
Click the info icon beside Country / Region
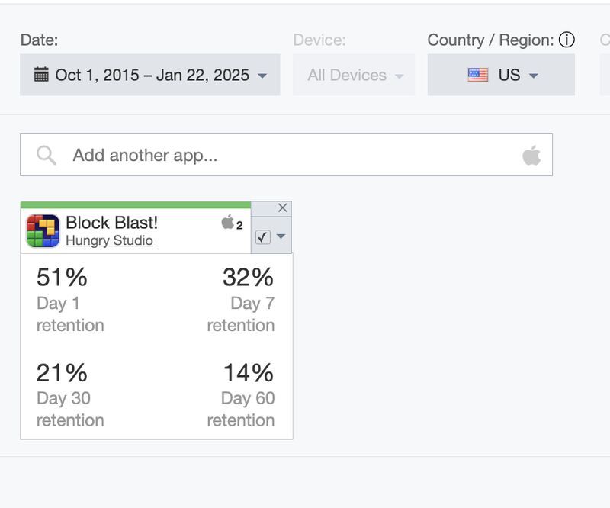[567, 40]
